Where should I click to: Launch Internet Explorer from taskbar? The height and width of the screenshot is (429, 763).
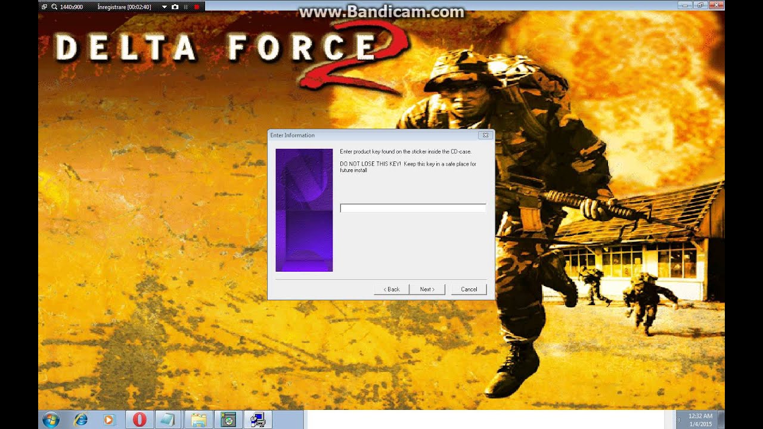click(80, 419)
